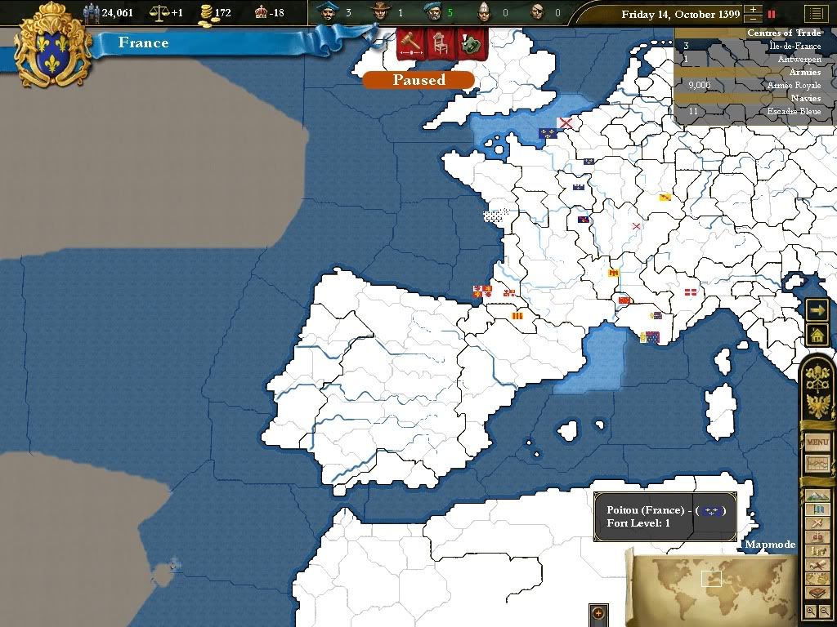Open the MENU button

pos(817,442)
